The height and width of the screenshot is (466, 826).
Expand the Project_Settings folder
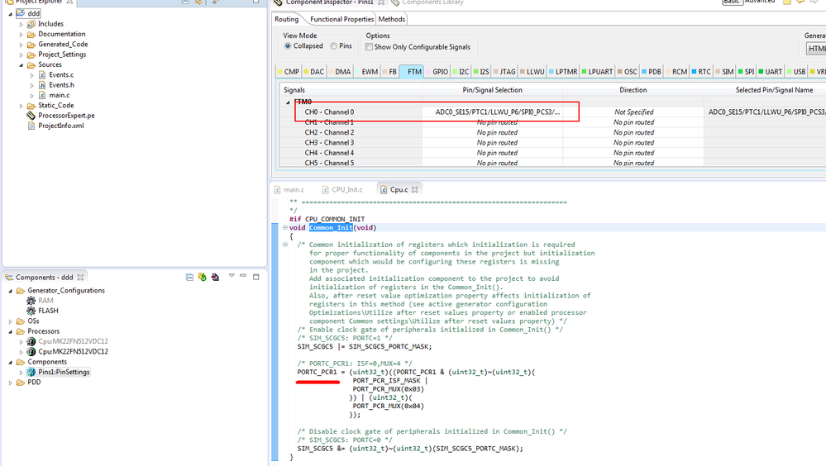pyautogui.click(x=21, y=55)
